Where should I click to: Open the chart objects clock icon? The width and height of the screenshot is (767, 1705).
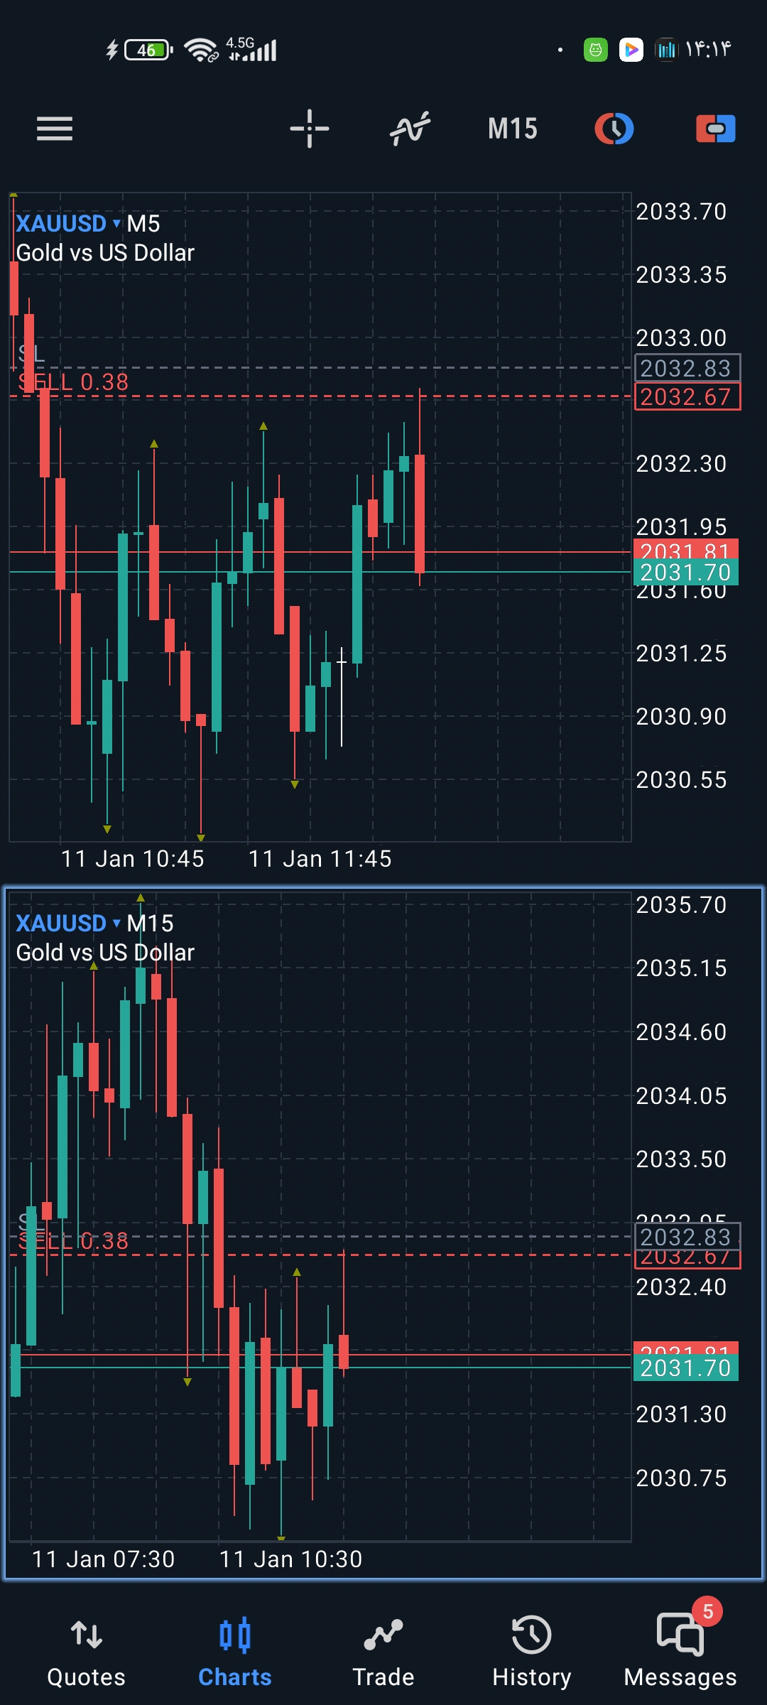(x=614, y=129)
